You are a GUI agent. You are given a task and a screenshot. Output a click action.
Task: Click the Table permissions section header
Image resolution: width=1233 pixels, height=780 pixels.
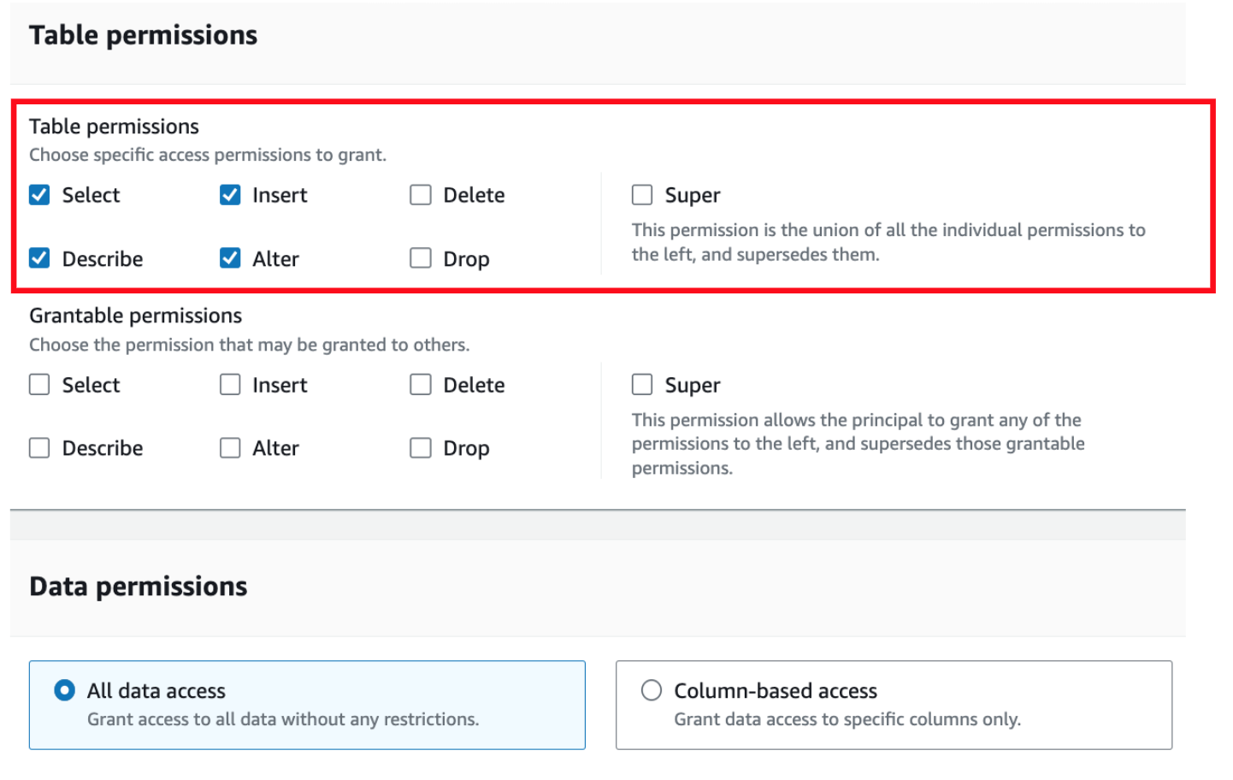click(x=143, y=34)
